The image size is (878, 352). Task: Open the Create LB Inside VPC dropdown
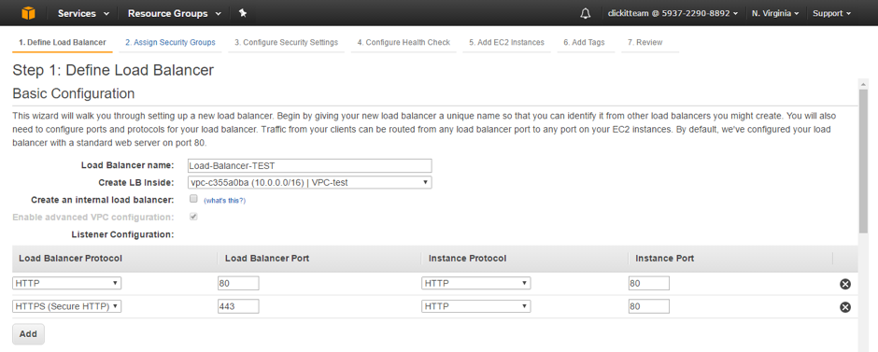click(x=310, y=182)
